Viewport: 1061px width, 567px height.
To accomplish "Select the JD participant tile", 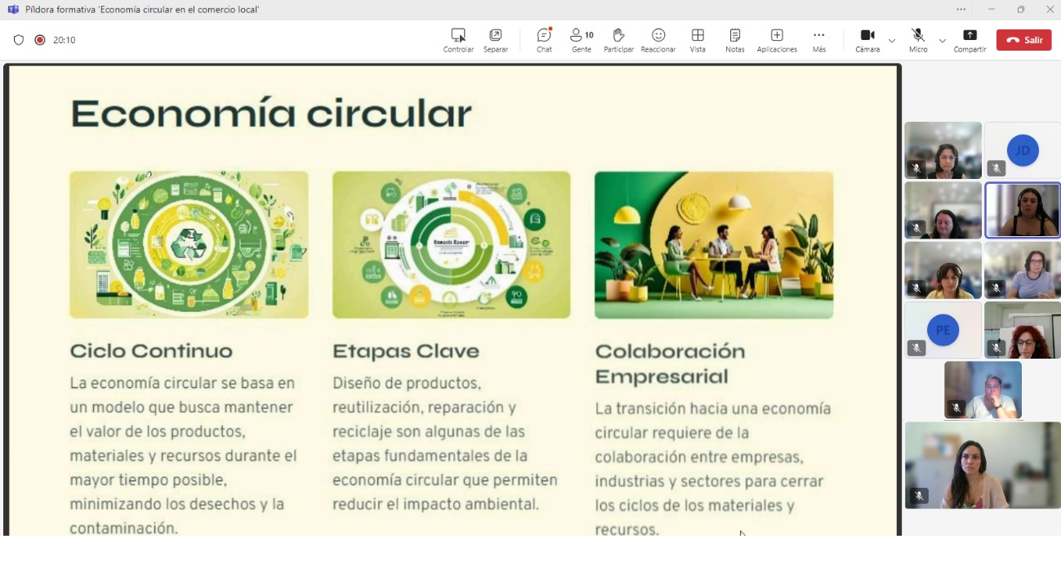I will pyautogui.click(x=1023, y=150).
